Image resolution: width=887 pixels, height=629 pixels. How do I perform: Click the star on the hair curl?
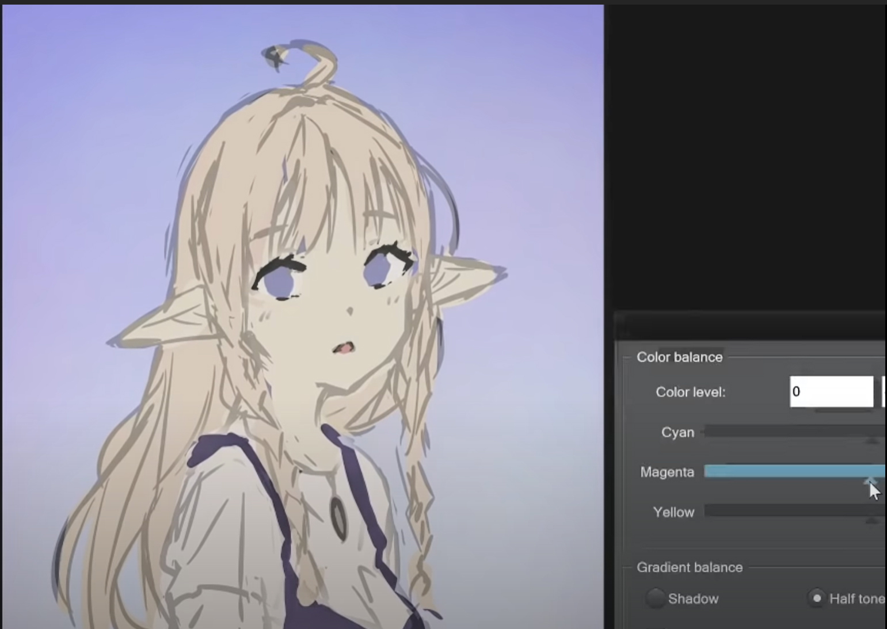pos(273,56)
